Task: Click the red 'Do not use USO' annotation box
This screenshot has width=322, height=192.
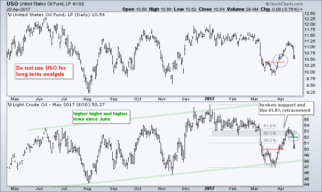Action: [x=44, y=71]
